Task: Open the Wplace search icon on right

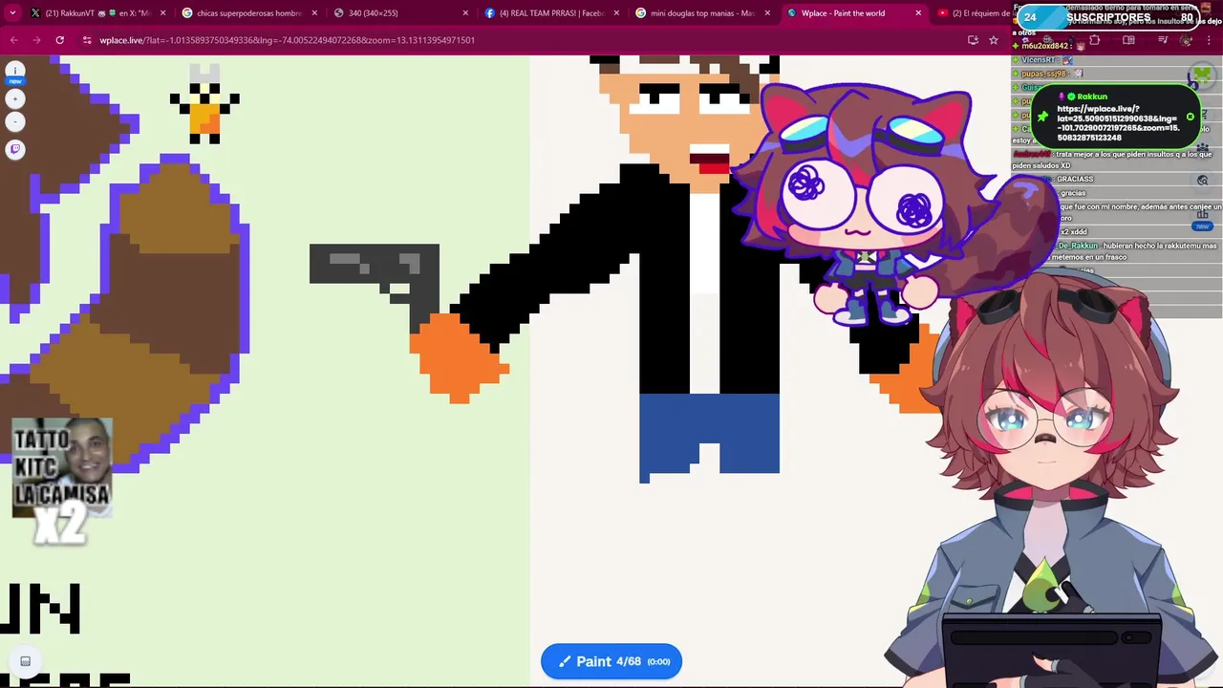Action: point(1203,180)
